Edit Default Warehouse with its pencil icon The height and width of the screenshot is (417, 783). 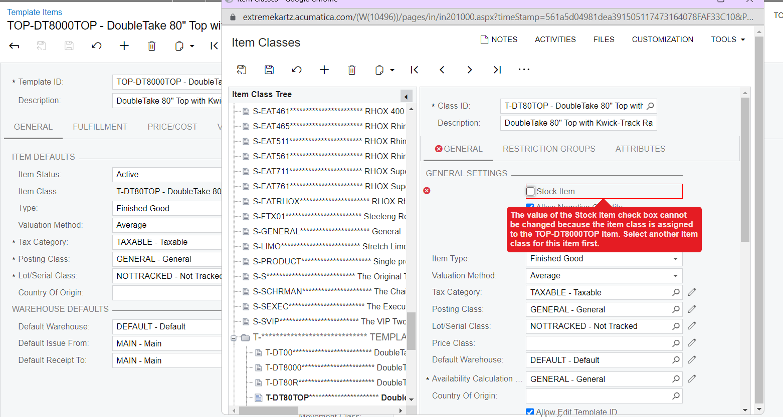click(x=692, y=359)
